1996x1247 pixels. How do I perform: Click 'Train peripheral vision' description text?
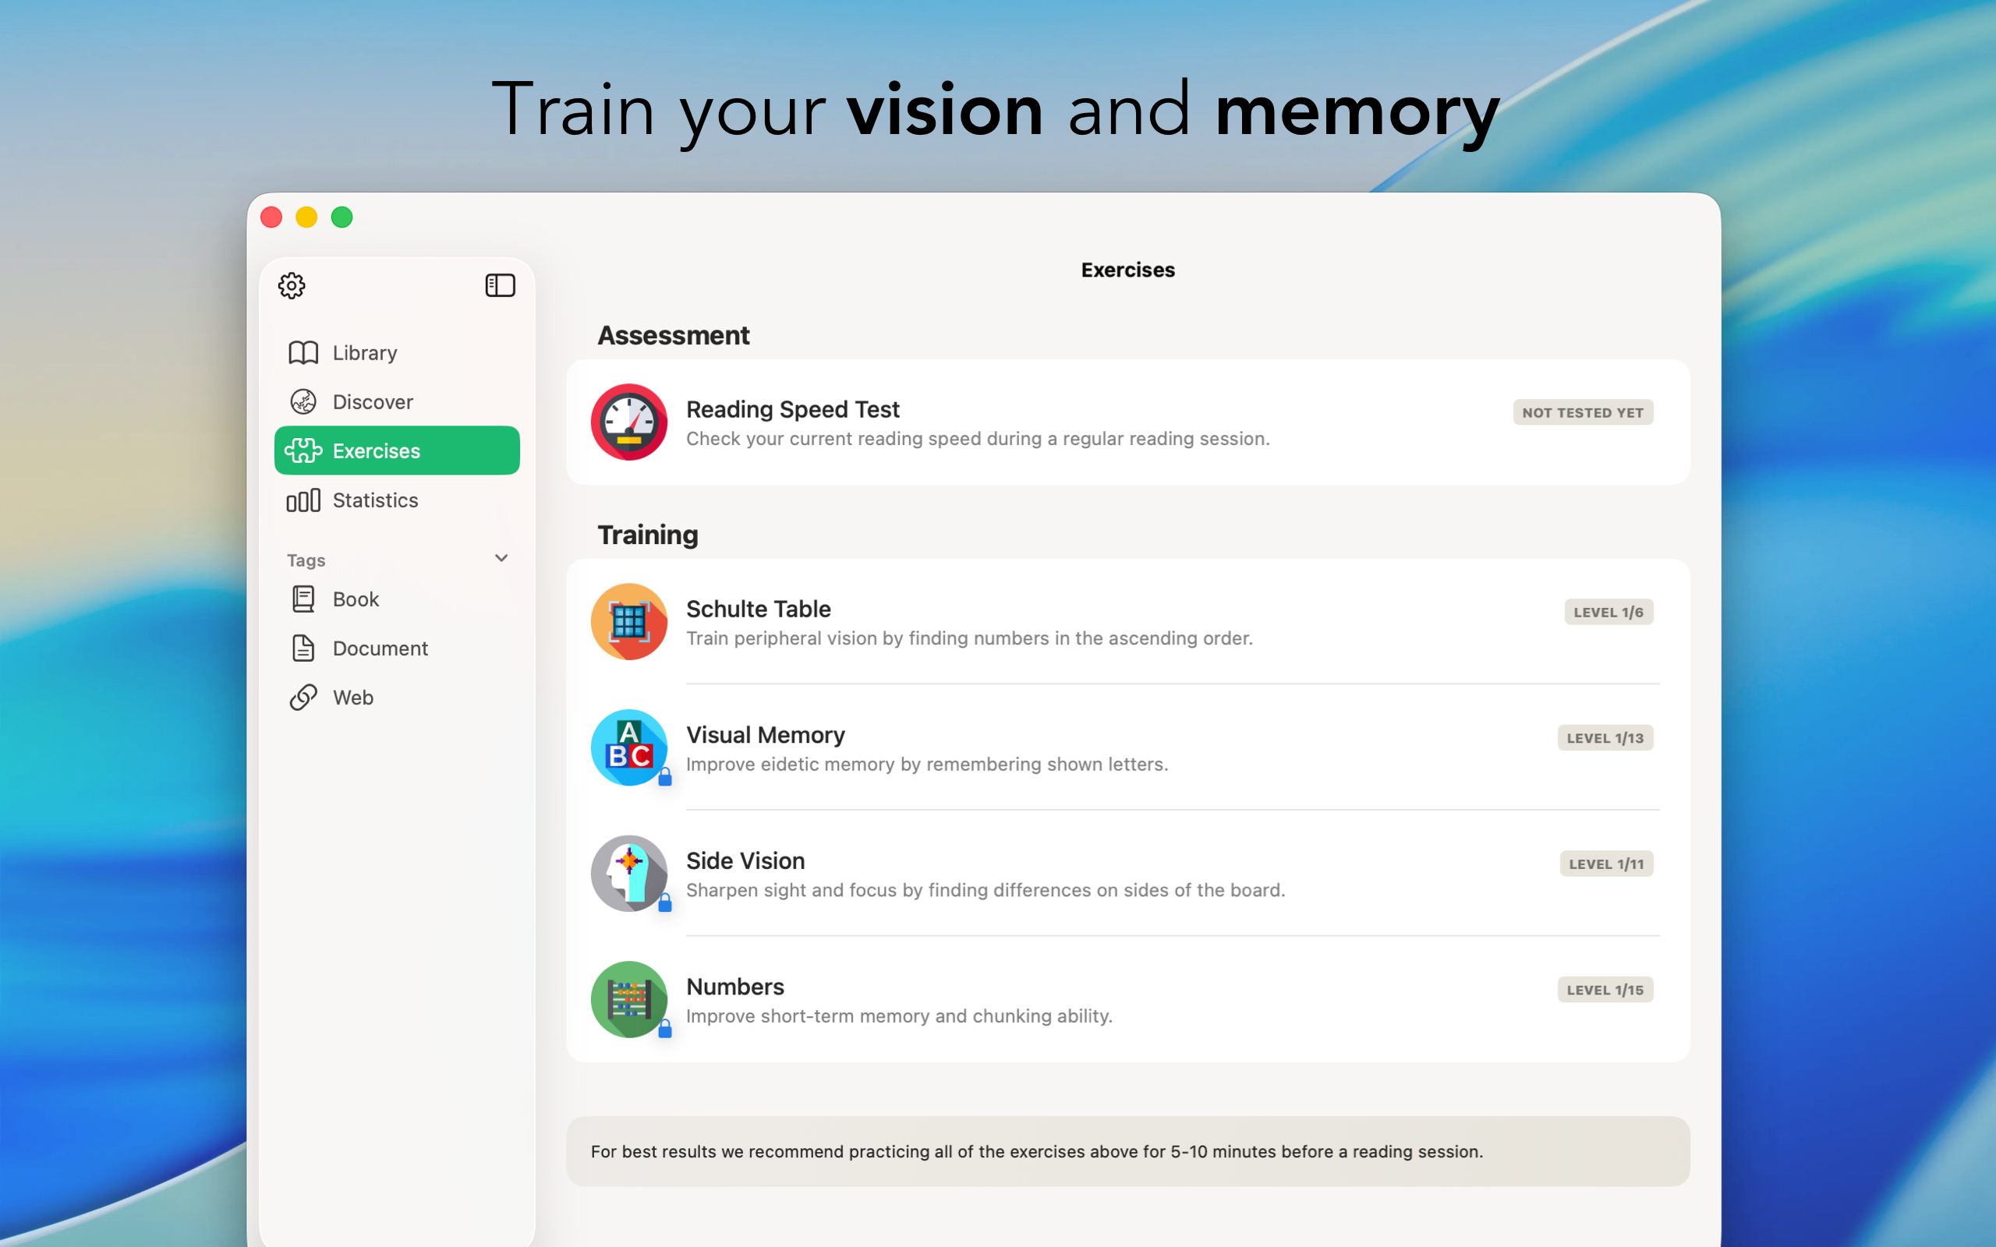(969, 638)
